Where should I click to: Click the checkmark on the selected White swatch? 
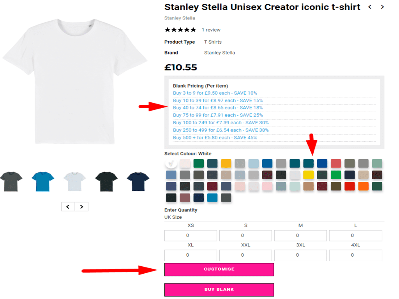click(171, 164)
